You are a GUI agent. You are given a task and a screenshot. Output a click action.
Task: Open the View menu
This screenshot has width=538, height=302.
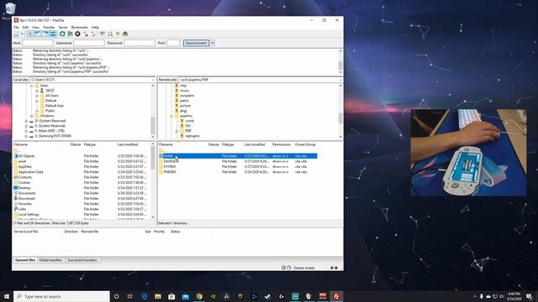pos(35,27)
